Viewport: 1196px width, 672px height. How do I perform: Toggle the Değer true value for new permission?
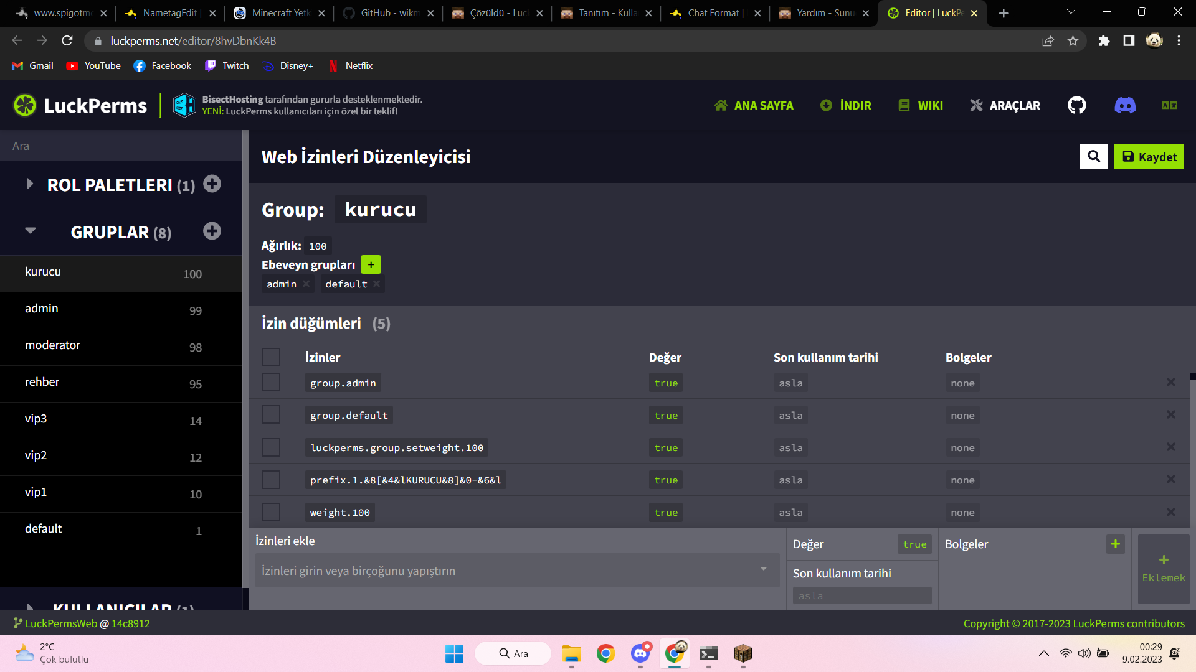click(x=914, y=544)
